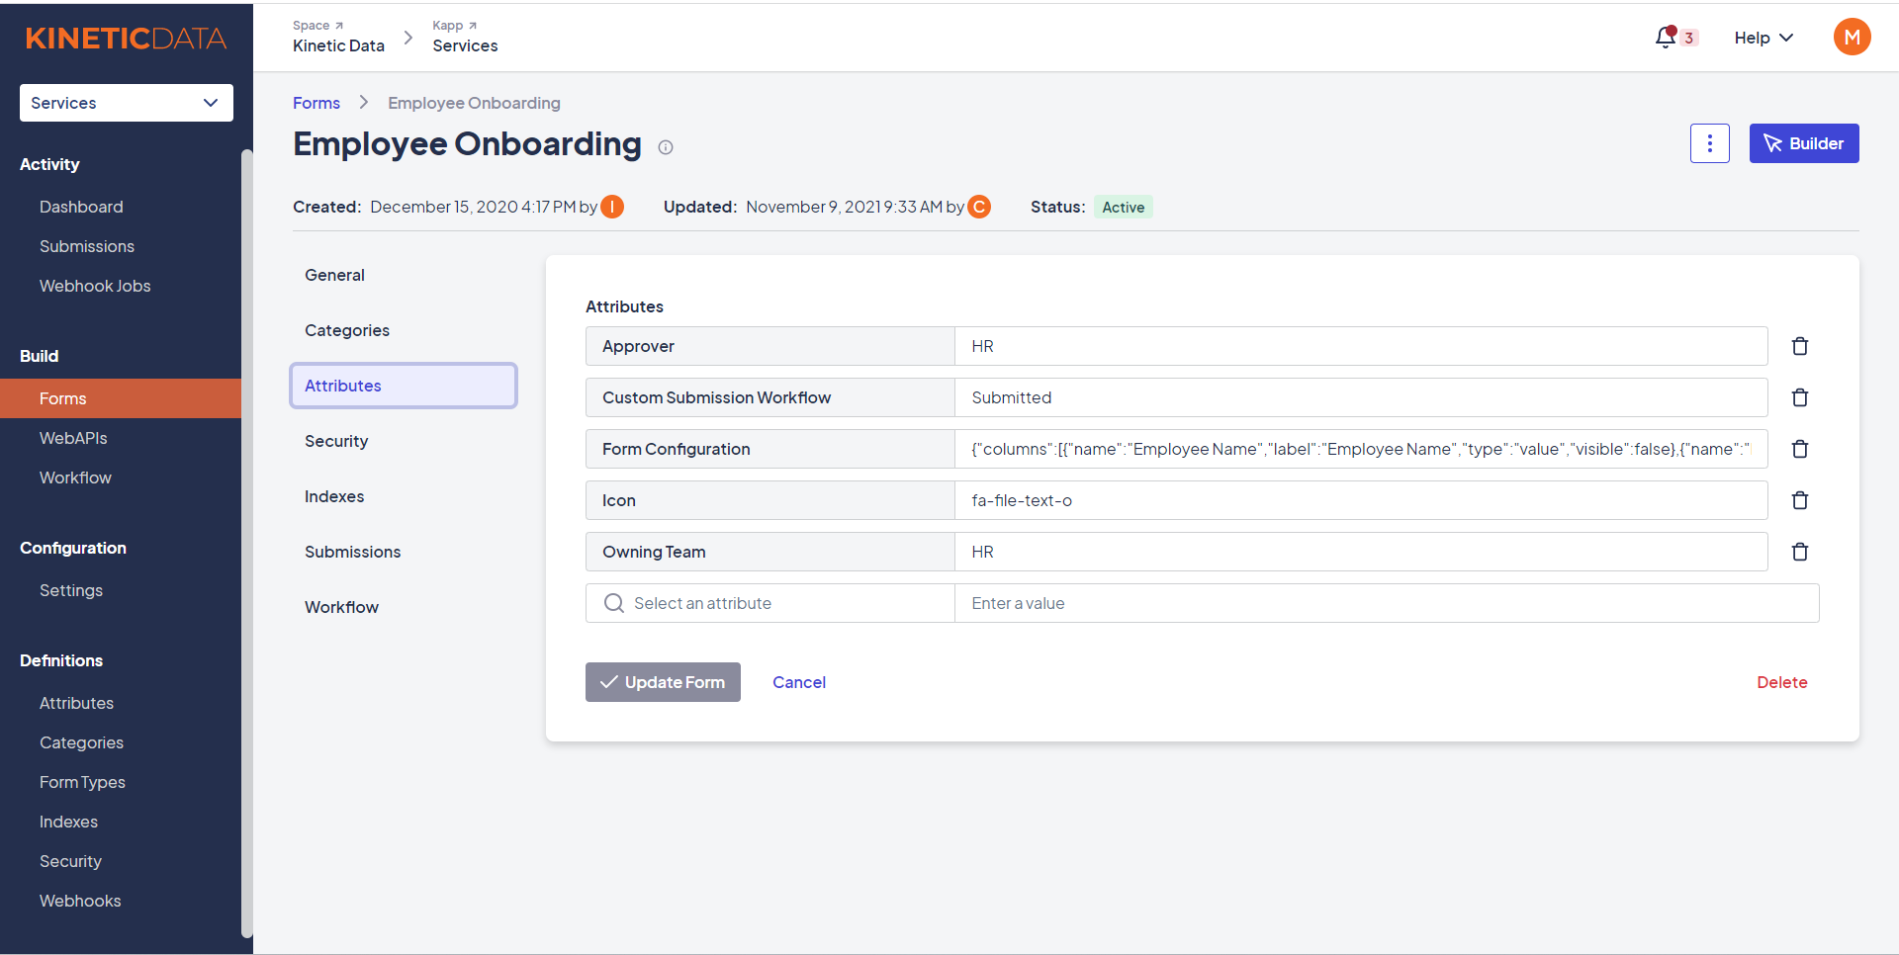Edit the Icon value field

[x=1361, y=500]
